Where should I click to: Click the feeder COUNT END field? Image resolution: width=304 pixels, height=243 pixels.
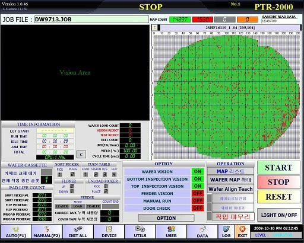(x=110, y=206)
